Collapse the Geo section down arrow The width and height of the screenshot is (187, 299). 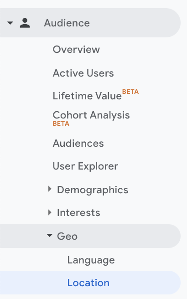click(49, 236)
